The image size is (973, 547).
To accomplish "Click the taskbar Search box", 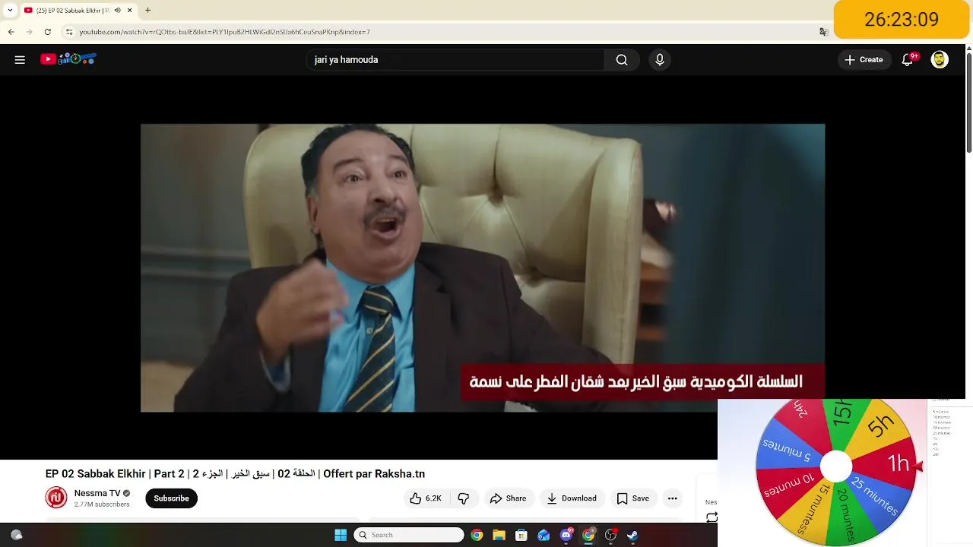I will tap(409, 535).
